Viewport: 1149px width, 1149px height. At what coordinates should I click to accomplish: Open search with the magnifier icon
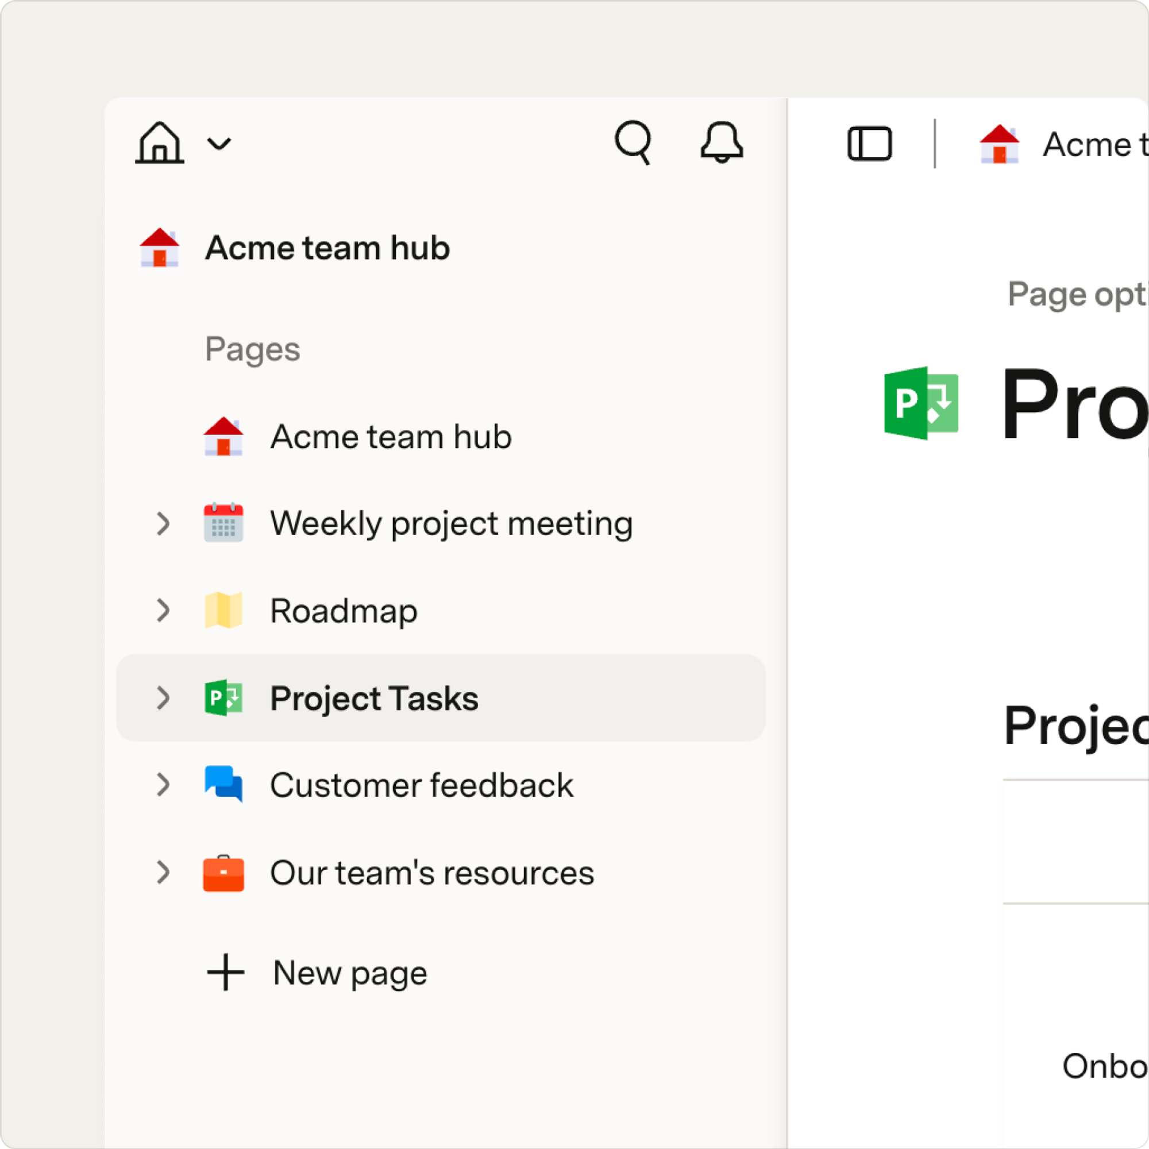tap(634, 142)
